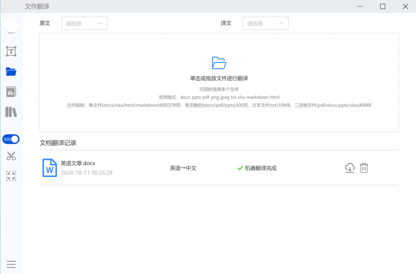Select the screenshot text translation tool

pyautogui.click(x=11, y=51)
